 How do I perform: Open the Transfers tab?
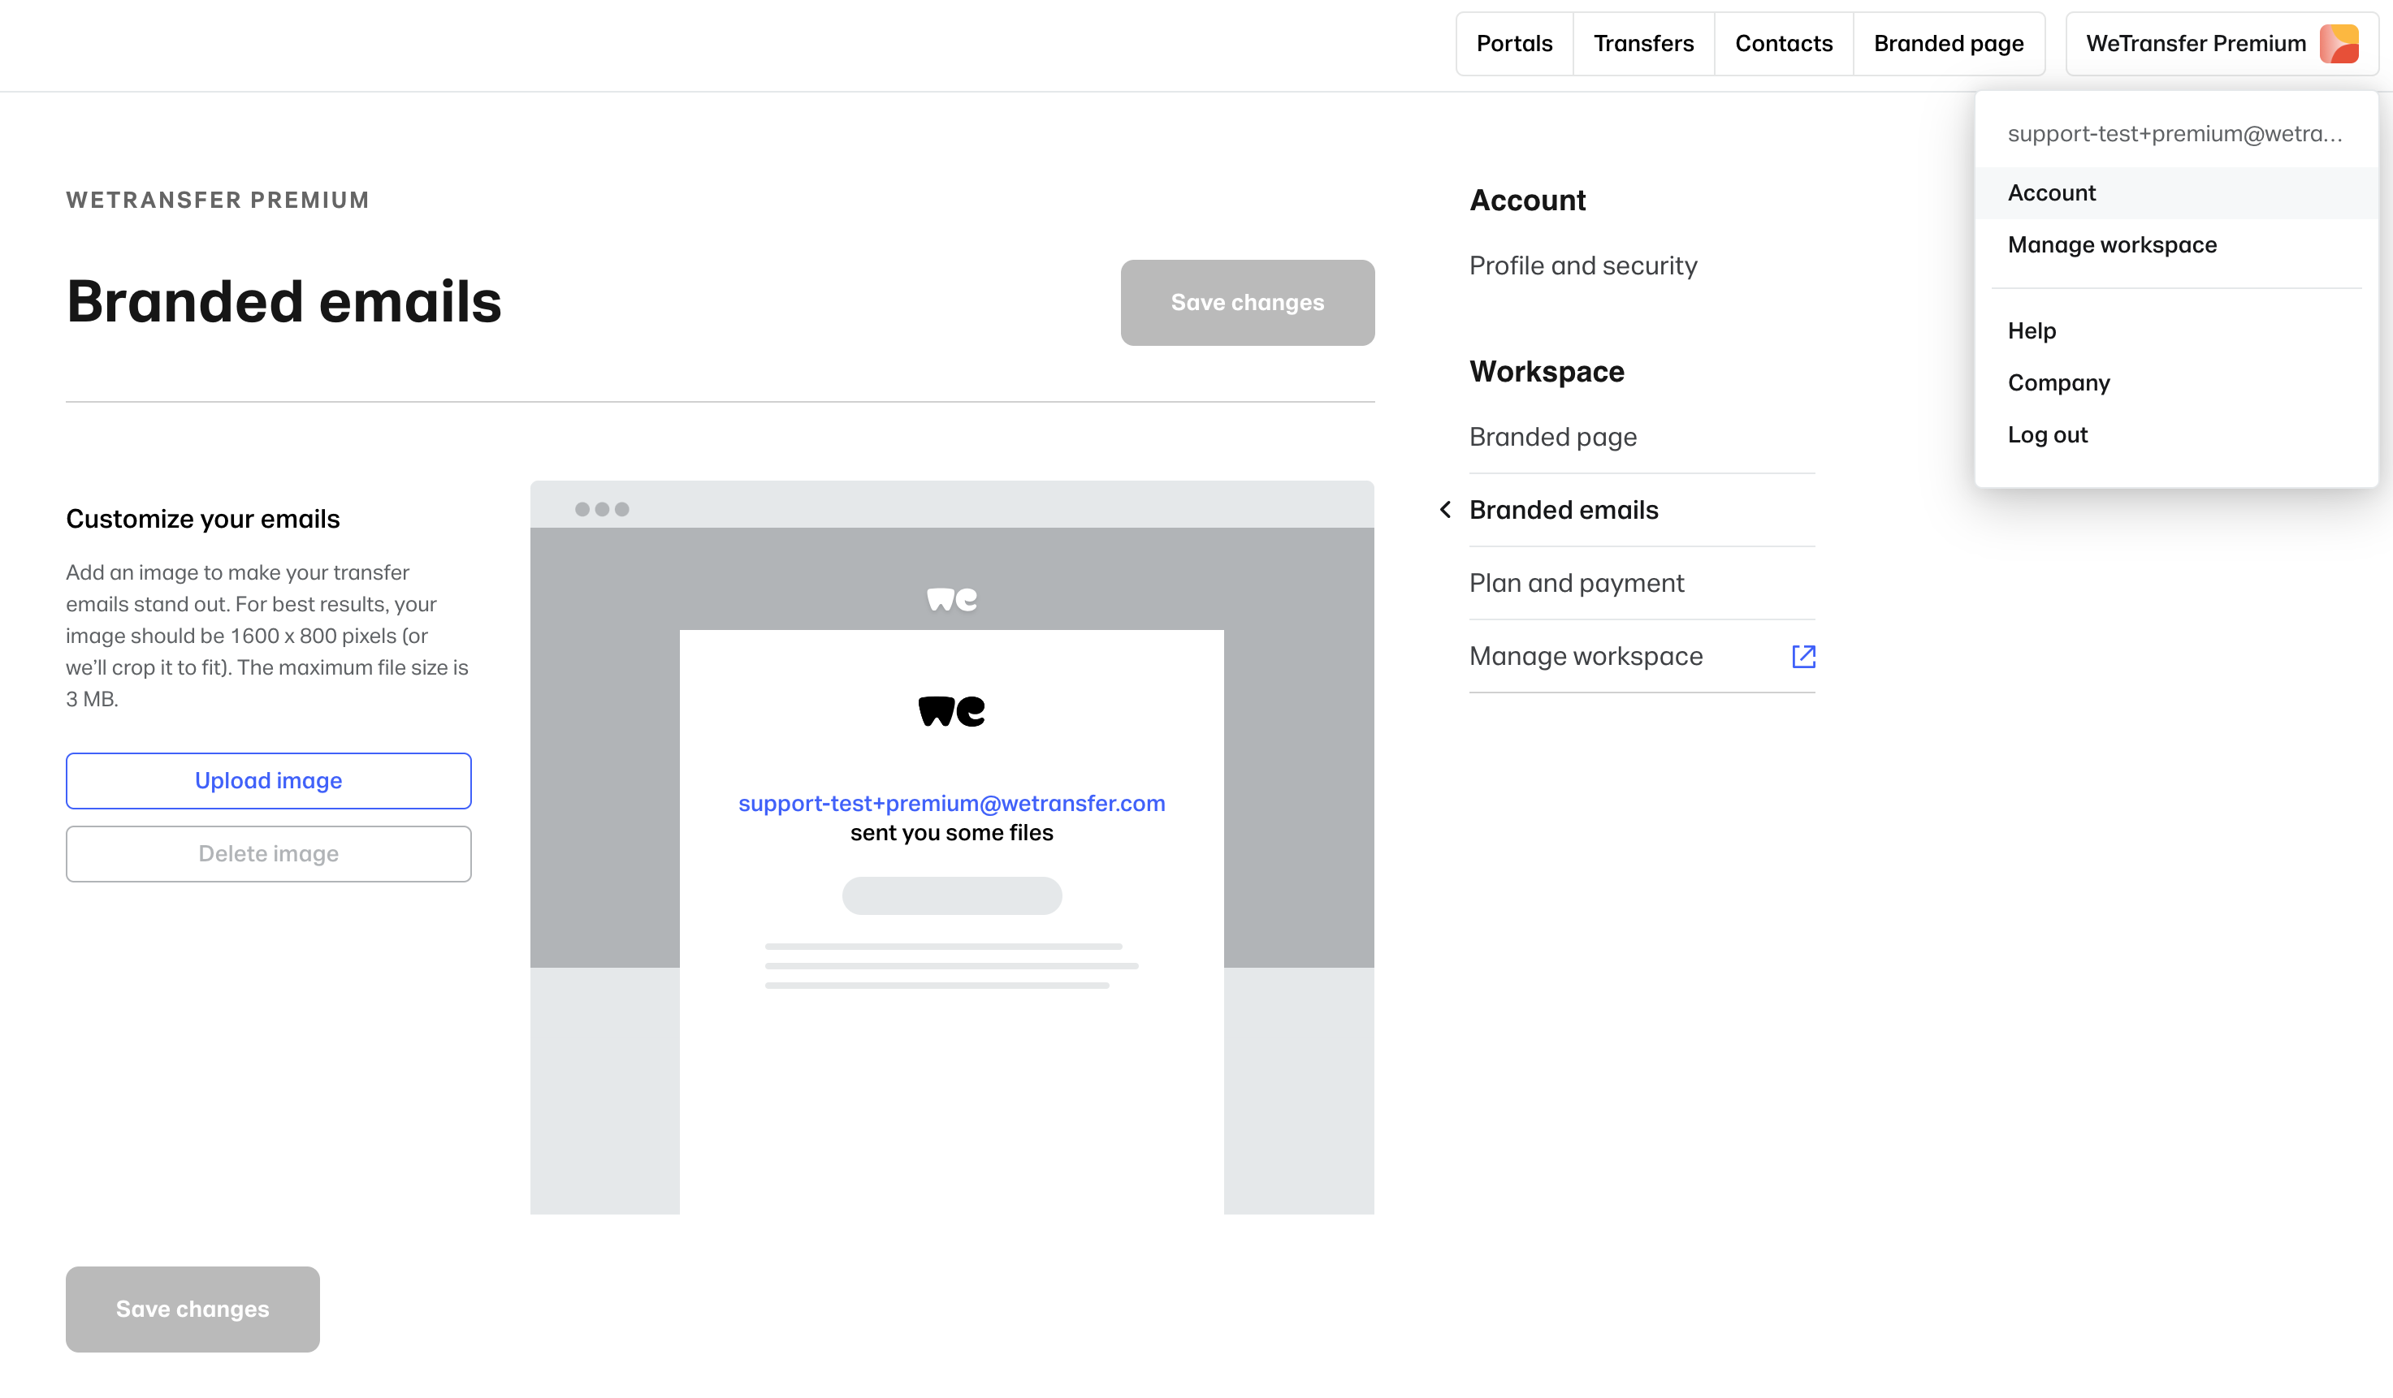1642,44
